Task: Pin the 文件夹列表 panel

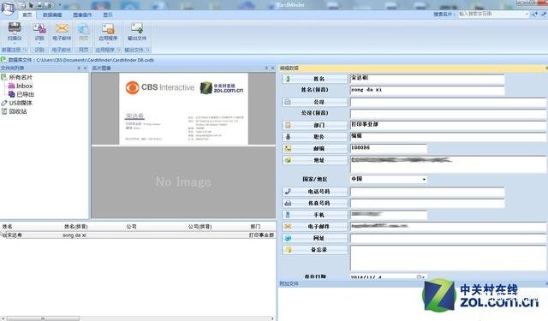Action: tap(79, 68)
